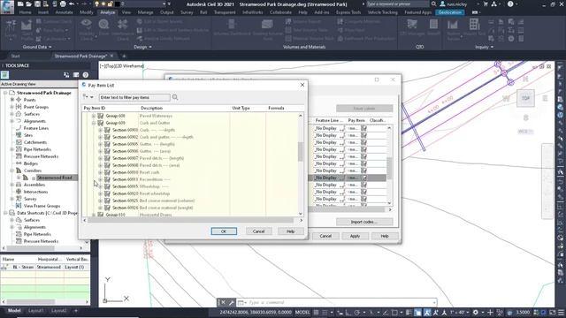Click Cancel in Pay Item List dialog
Screen dimensions: 566x318
(258, 231)
